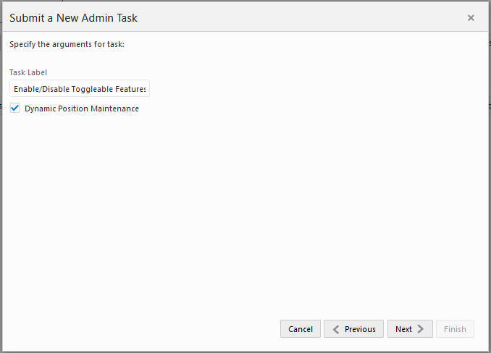Screen dimensions: 491x353
Task: Click the Enable/Disable Toggleable Features text
Action: 80,89
